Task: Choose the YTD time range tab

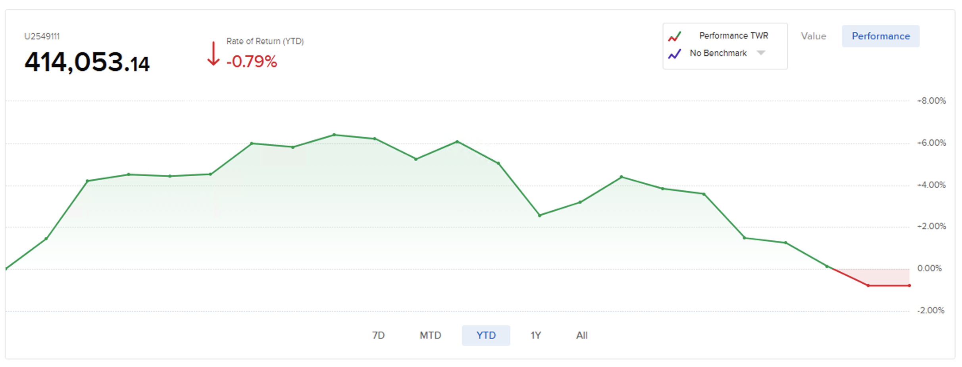Action: (486, 336)
